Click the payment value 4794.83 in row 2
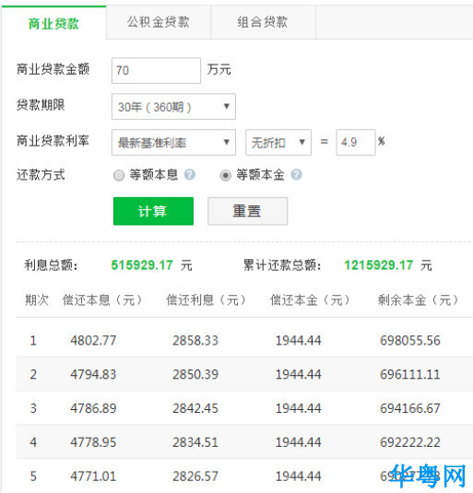 [93, 374]
